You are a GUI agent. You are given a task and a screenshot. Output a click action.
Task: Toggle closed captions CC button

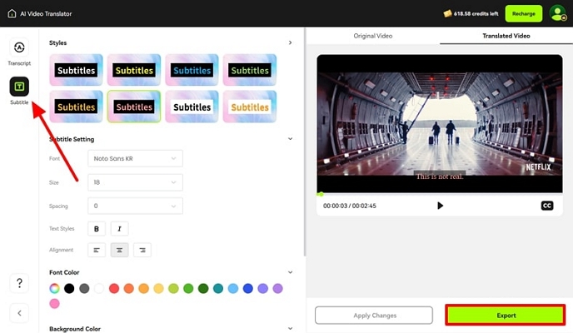[547, 206]
